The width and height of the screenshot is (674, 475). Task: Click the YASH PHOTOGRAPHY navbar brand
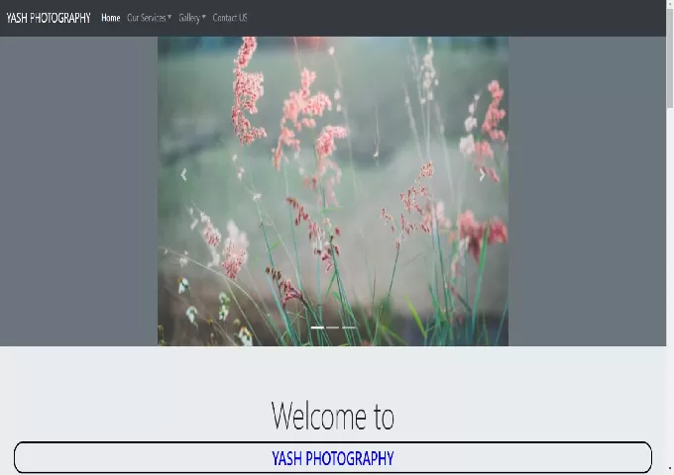coord(49,18)
